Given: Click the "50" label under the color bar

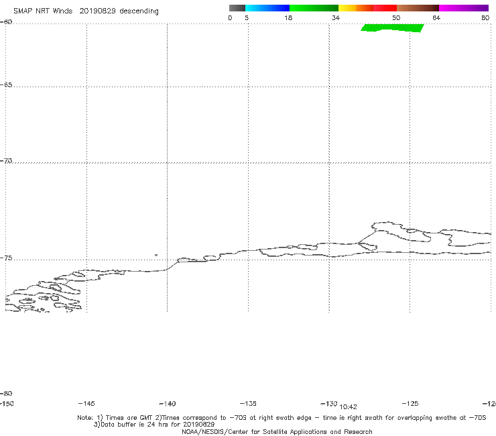Looking at the screenshot, I should pos(396,17).
